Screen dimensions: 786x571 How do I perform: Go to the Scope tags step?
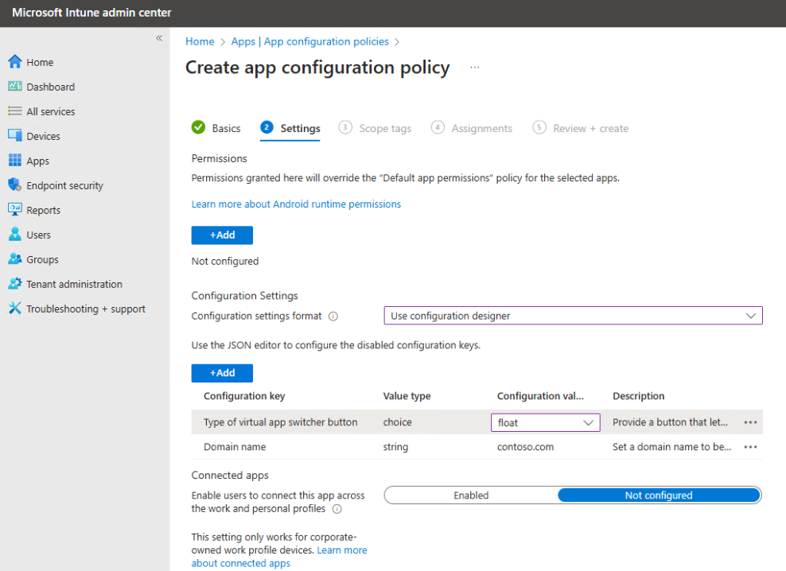375,128
